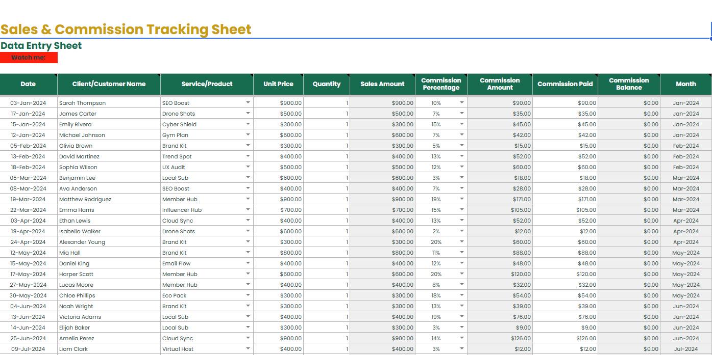Open service dropdown in Benjamin Lee's row

click(x=248, y=178)
